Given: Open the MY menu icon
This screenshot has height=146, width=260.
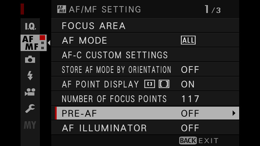Looking at the screenshot, I should (x=30, y=125).
